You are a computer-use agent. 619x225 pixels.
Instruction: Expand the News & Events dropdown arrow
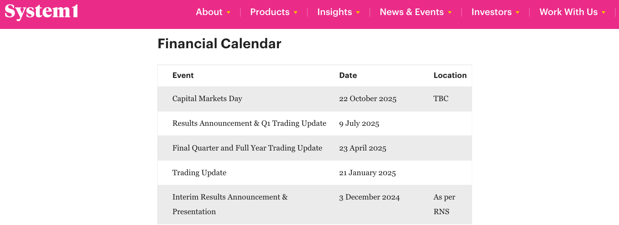click(x=450, y=13)
